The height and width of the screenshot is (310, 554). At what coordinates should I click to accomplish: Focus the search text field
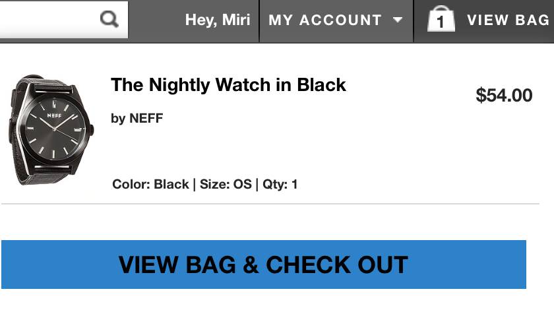(49, 19)
